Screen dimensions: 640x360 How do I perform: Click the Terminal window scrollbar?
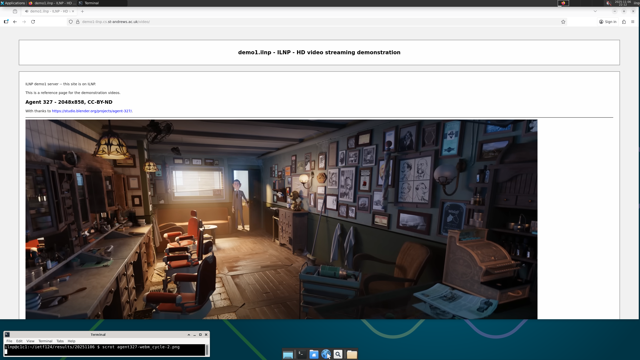pos(207,350)
